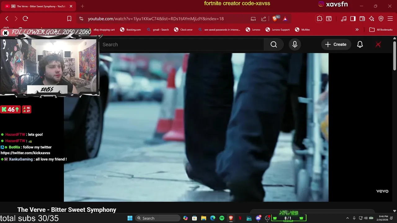Click BotRix username in chat
This screenshot has height=223, width=397.
click(x=15, y=147)
